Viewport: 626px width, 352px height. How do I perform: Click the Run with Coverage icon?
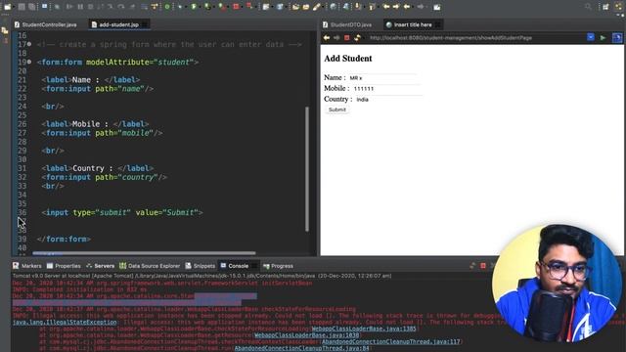point(207,7)
